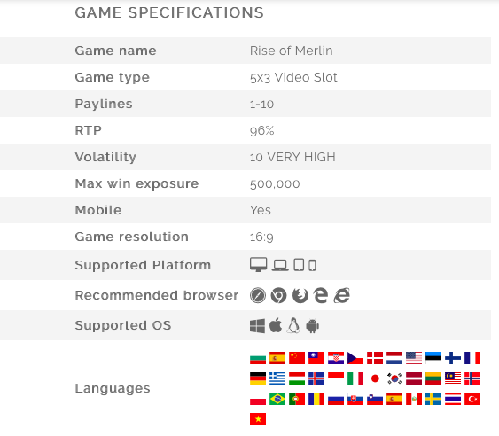Click the Game Specifications heading
This screenshot has height=436, width=499.
169,12
